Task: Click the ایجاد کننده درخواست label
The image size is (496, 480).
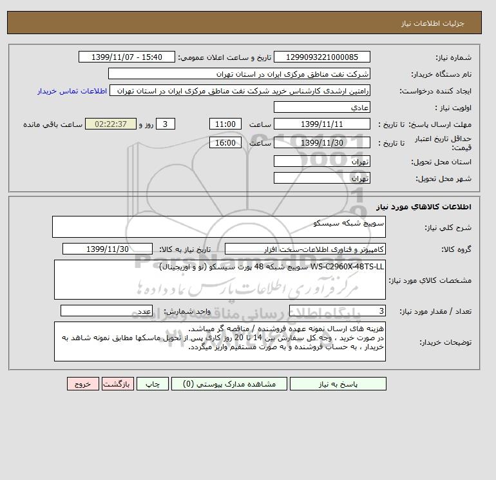Action: (435, 91)
